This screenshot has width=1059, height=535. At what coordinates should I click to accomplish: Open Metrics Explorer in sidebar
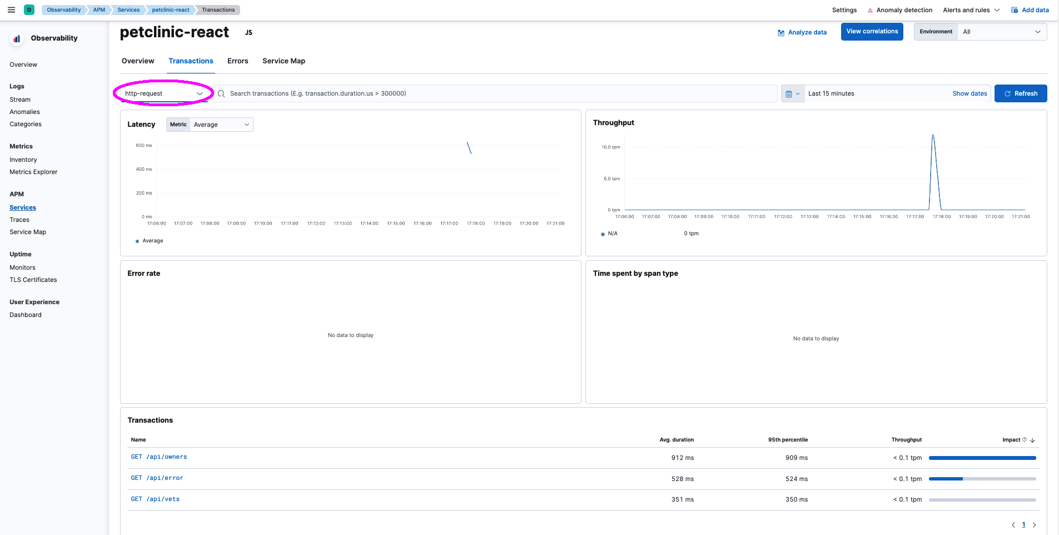[33, 172]
